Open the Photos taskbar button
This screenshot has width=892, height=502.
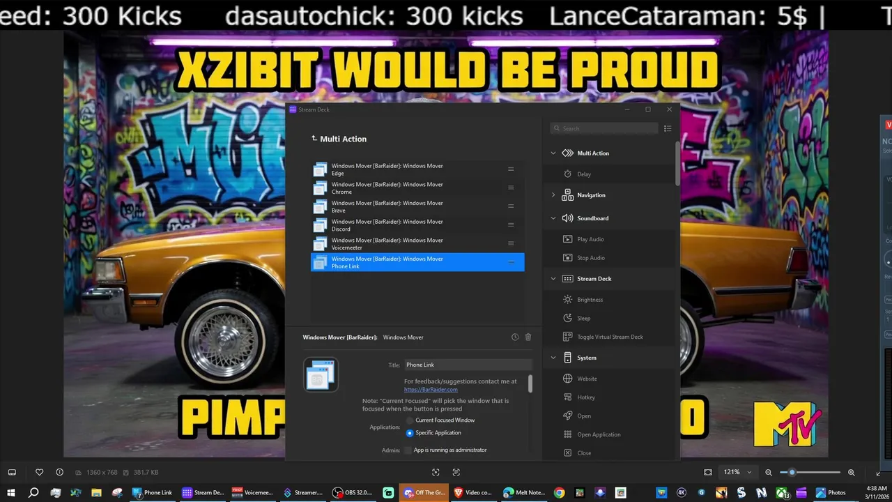tap(831, 492)
